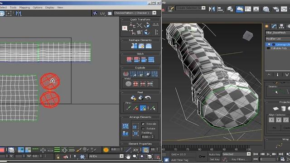Click the Target Weld icon
Screen dimensions: 290x163
[128, 84]
